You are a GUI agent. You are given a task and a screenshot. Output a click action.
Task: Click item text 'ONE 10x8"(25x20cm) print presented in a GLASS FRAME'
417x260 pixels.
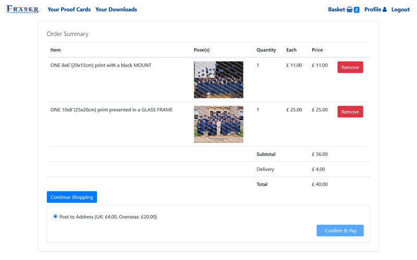pyautogui.click(x=112, y=110)
